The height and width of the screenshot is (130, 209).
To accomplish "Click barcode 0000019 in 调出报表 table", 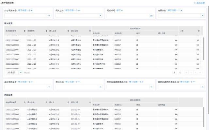I will (118, 110).
